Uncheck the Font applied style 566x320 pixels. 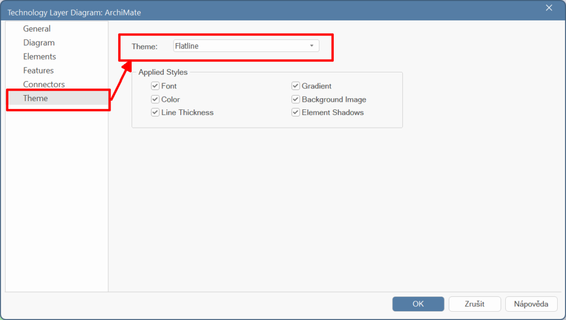point(155,86)
